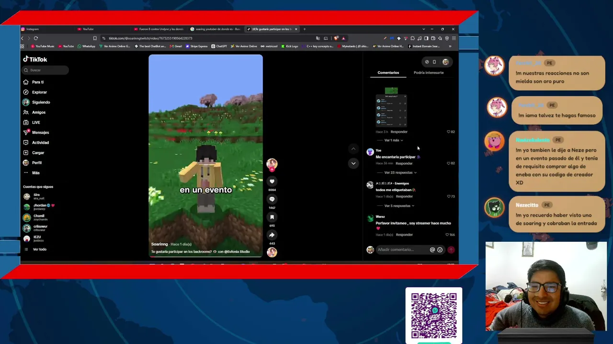Go to next video arrow
This screenshot has width=613, height=344.
coord(353,163)
